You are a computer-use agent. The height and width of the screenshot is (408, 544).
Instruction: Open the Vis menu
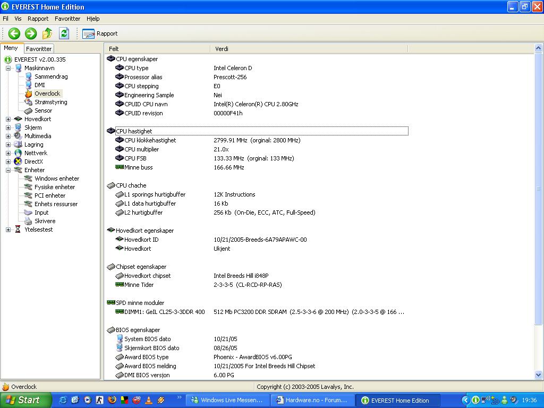click(18, 19)
